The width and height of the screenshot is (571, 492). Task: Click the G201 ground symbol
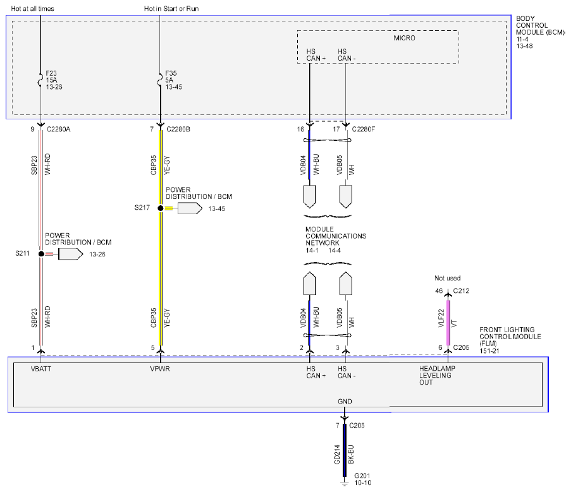click(x=345, y=482)
